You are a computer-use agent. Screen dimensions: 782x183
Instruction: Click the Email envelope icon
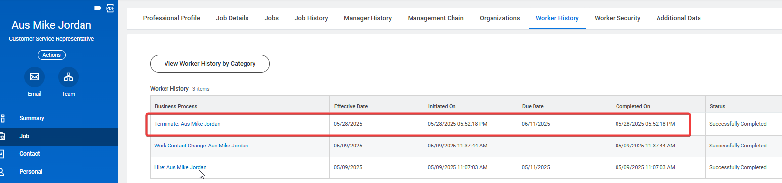(x=35, y=77)
